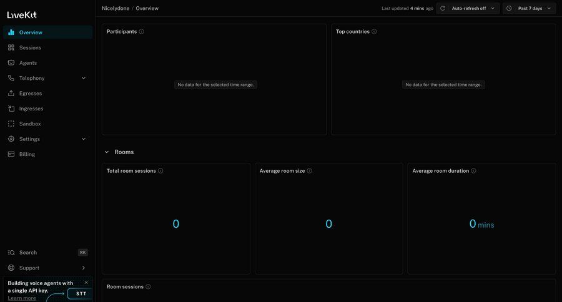The height and width of the screenshot is (302, 562).
Task: Click the Billing card icon
Action: pos(11,154)
